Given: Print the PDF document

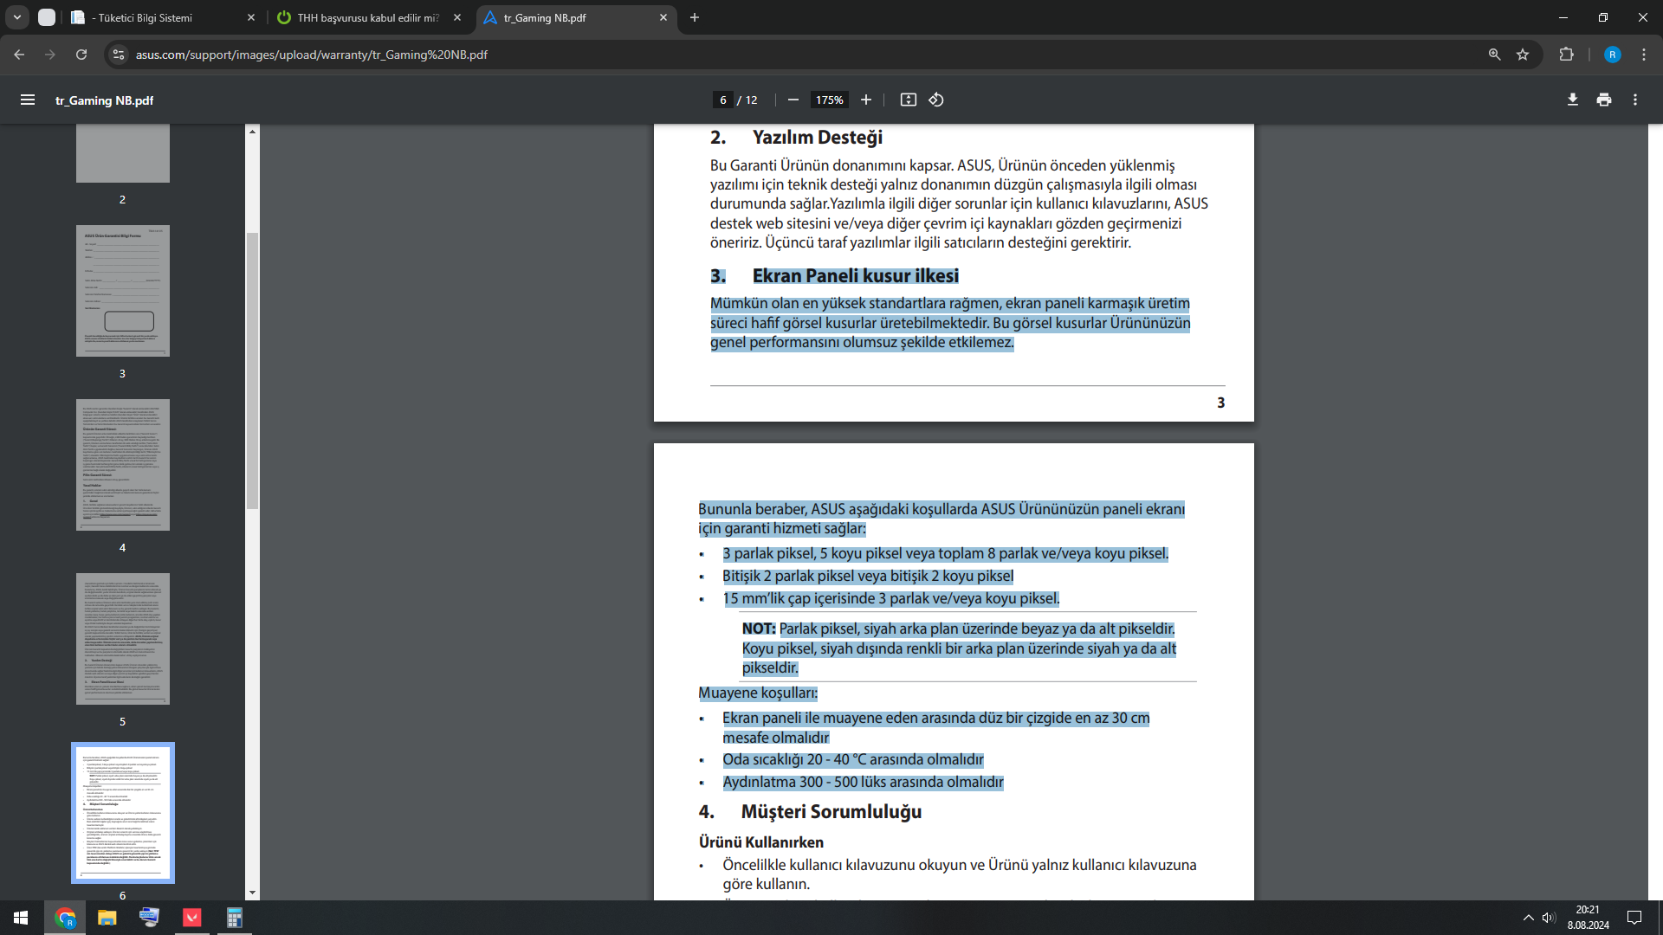Looking at the screenshot, I should (x=1603, y=100).
